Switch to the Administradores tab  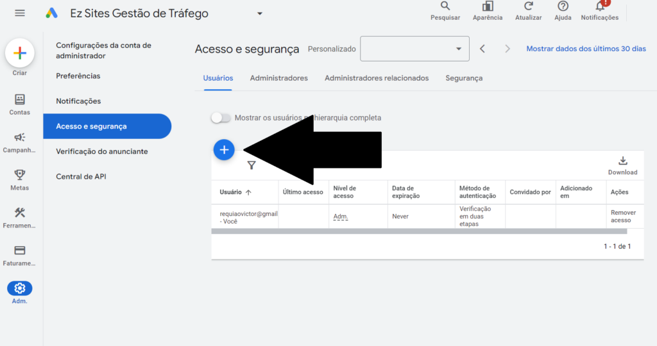(x=278, y=78)
